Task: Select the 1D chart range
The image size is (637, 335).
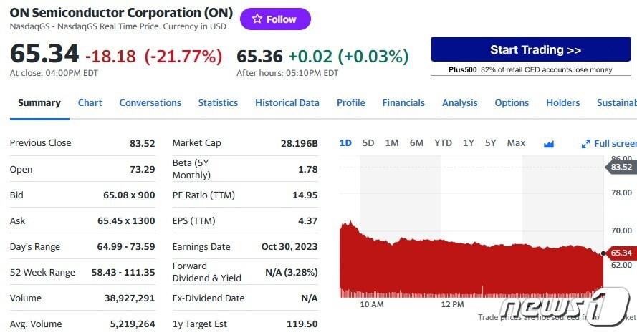Action: pos(345,143)
